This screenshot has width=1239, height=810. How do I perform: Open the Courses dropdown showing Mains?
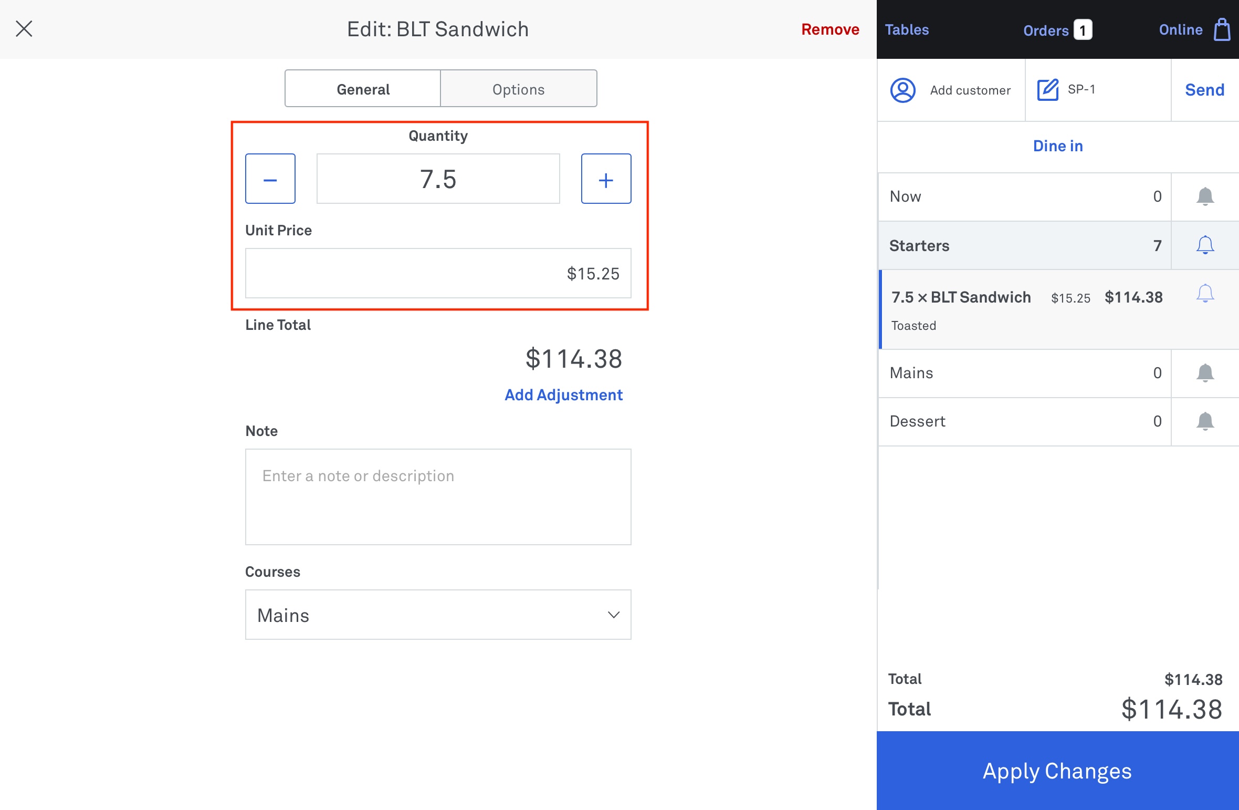click(438, 615)
